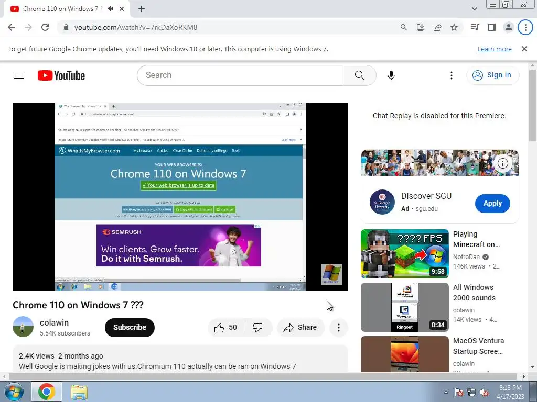Show hidden tray icons arrow

[446, 392]
